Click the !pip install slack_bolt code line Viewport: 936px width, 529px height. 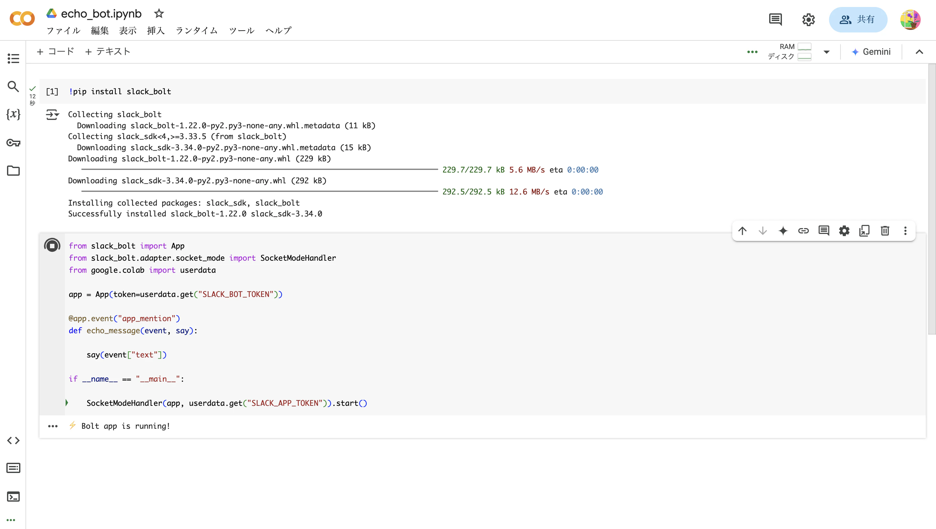click(120, 92)
